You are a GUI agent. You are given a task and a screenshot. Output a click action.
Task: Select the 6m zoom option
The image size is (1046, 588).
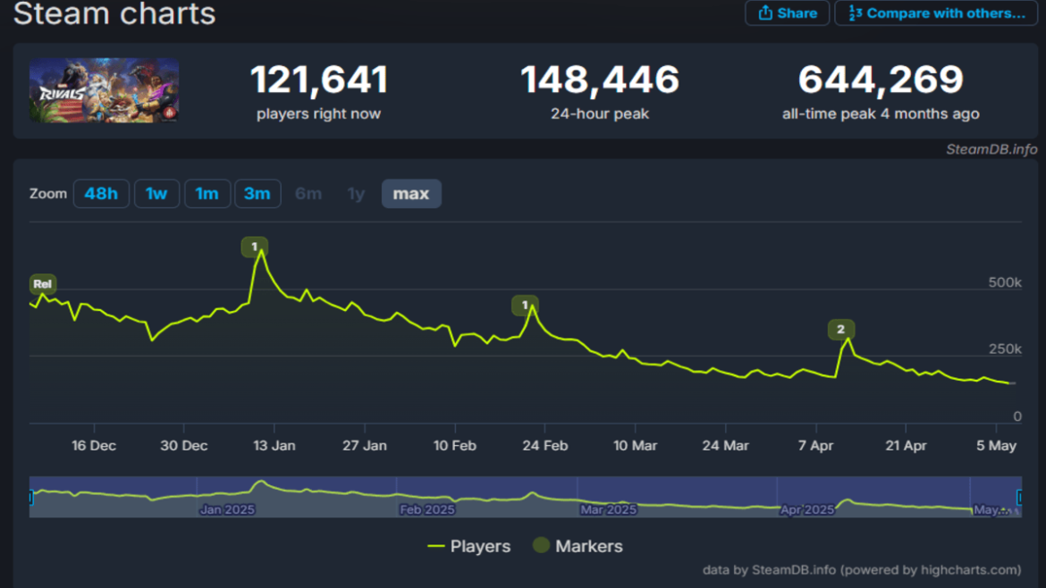coord(308,193)
